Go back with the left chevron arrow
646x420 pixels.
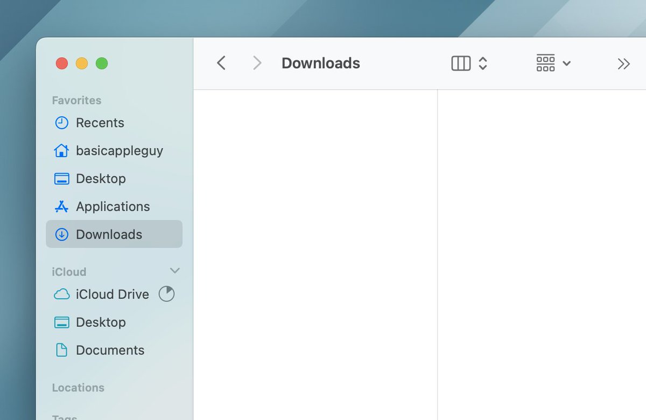221,63
